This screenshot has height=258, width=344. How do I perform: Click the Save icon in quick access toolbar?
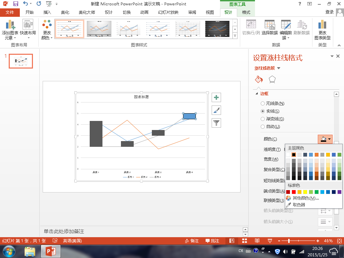tap(15, 4)
